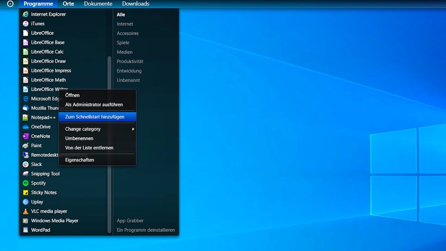Click the Internet Explorer label
This screenshot has width=446, height=251.
point(48,14)
